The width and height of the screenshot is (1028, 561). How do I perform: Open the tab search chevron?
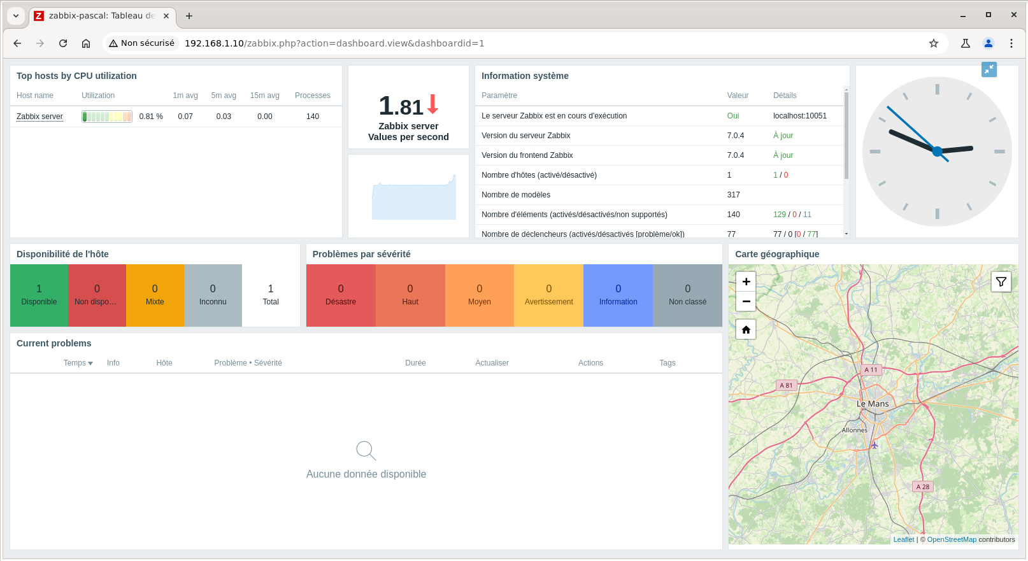tap(16, 16)
